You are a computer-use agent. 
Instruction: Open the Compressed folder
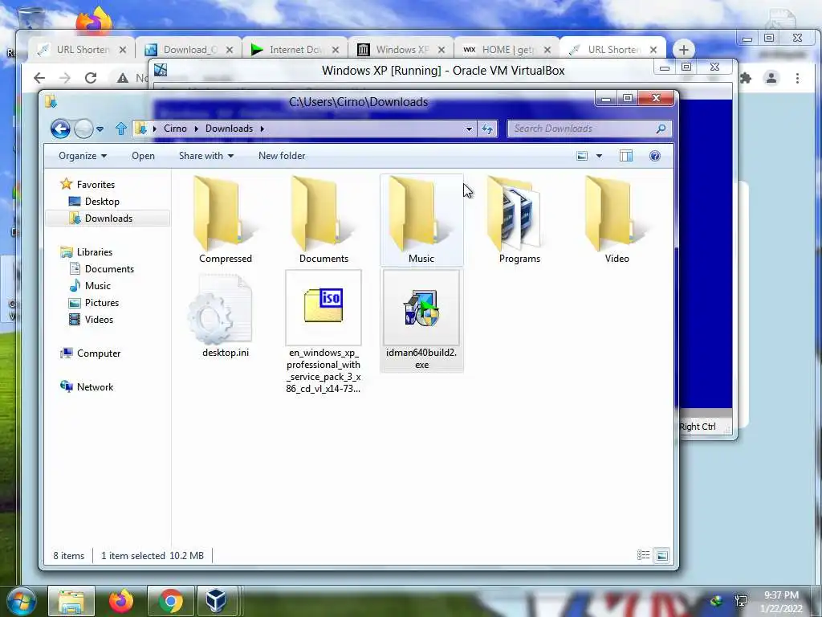pyautogui.click(x=225, y=219)
